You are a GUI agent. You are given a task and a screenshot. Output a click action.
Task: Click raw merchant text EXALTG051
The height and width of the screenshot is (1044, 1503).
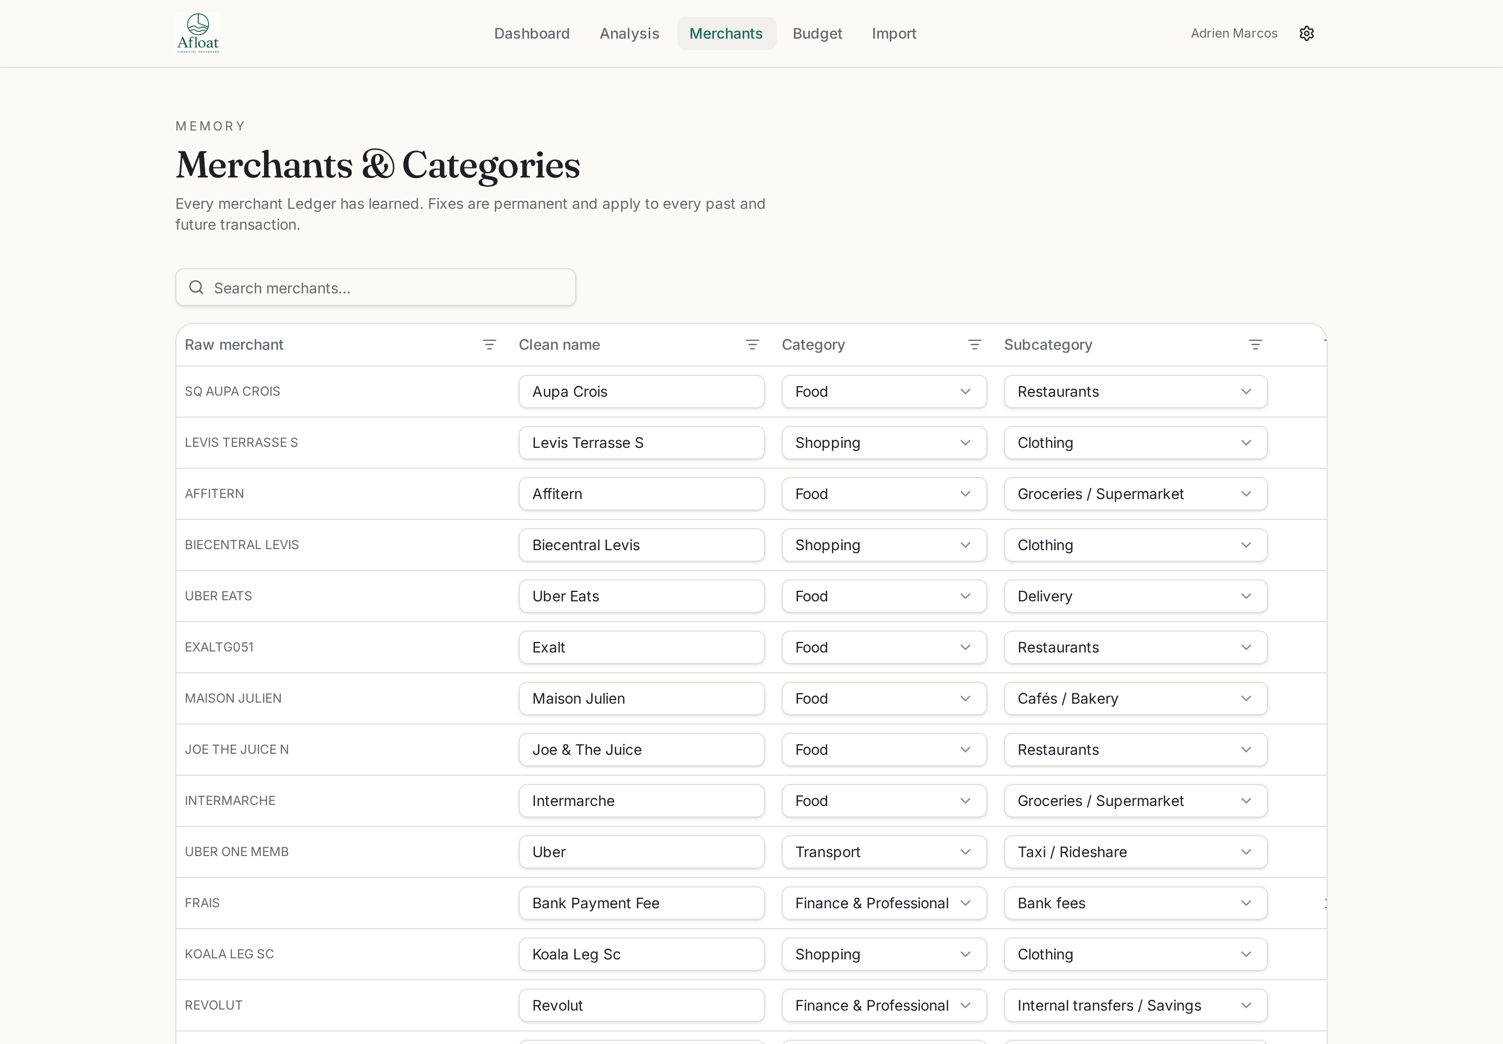(x=219, y=647)
